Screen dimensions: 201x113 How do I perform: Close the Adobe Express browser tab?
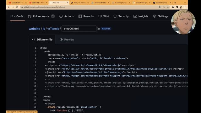(x=170, y=3)
